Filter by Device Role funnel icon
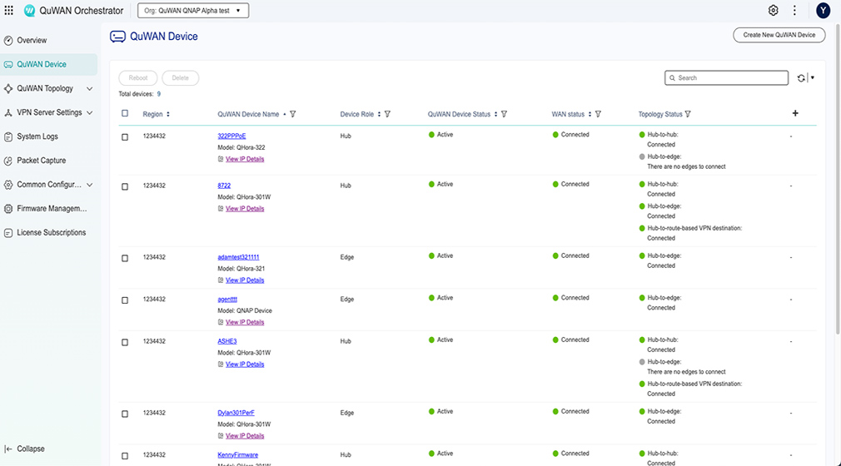The image size is (841, 466). [388, 114]
